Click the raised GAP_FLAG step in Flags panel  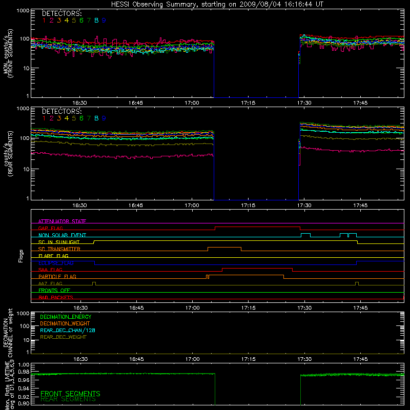coord(258,227)
